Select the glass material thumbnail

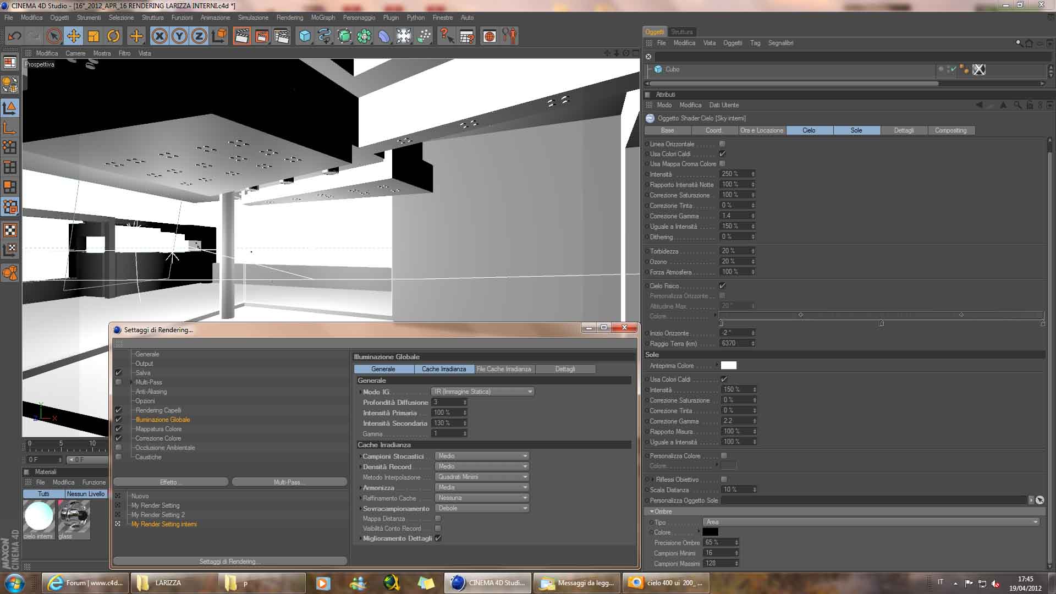74,516
